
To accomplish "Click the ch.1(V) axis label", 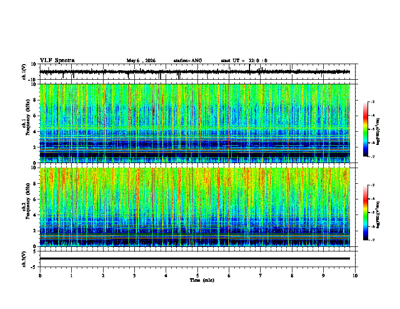I will (x=24, y=72).
